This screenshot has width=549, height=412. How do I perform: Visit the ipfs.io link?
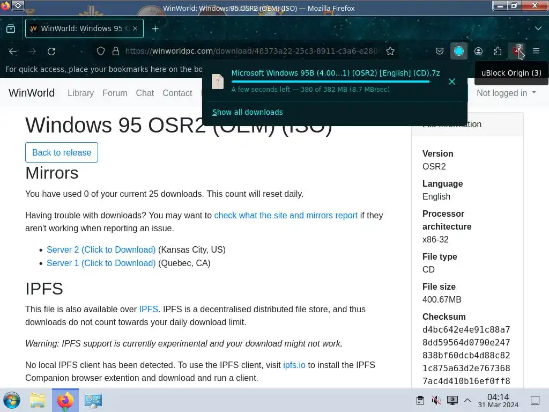294,365
